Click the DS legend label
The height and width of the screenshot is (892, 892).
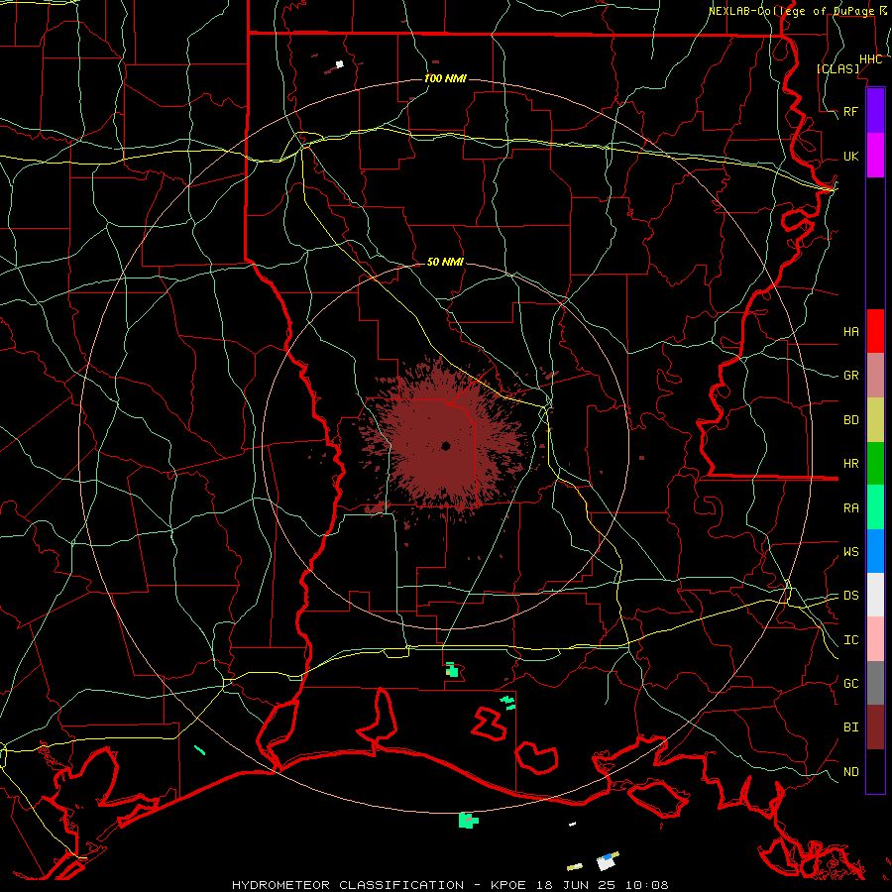[851, 596]
